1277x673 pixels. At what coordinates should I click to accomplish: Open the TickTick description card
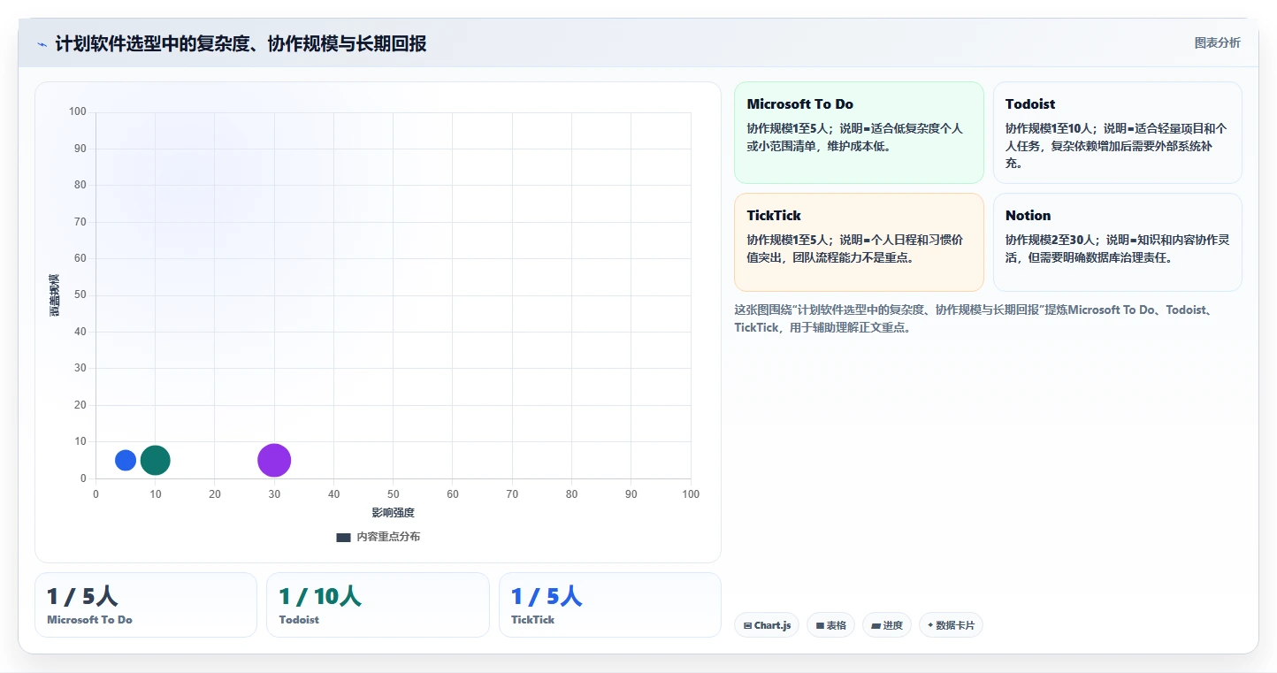859,242
